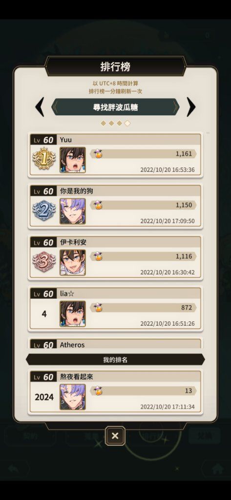
Task: Select the first page indicator diamond
Action: (x=103, y=123)
